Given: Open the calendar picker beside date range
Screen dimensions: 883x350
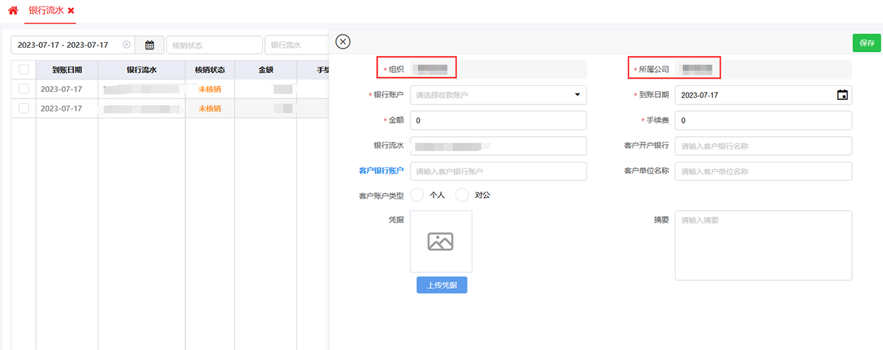Looking at the screenshot, I should pos(149,45).
